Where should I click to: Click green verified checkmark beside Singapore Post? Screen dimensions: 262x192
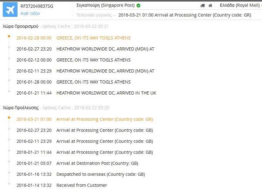pyautogui.click(x=139, y=6)
